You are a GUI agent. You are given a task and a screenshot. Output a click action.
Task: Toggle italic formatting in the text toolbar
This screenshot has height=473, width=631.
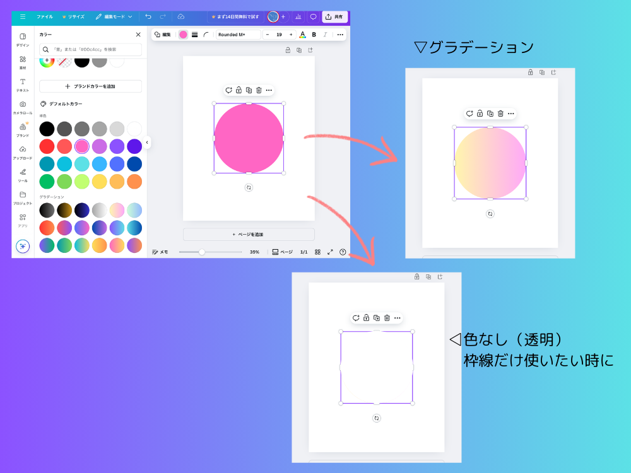coord(326,35)
